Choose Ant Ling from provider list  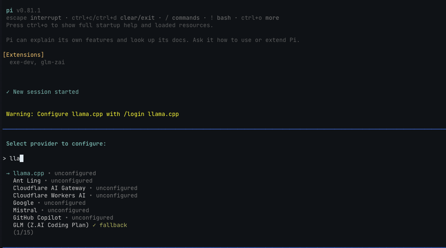(x=53, y=181)
